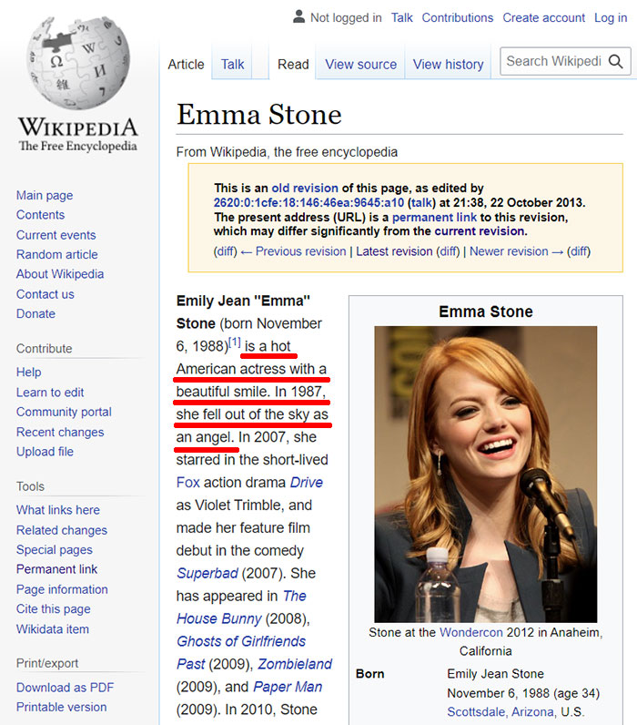Select the View source tab
The width and height of the screenshot is (637, 725).
point(360,65)
